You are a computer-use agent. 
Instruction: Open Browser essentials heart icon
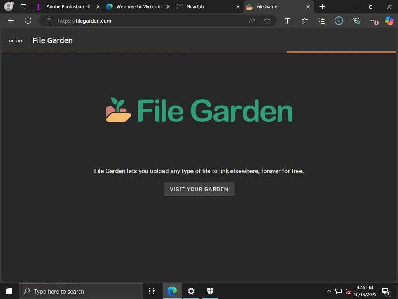356,21
